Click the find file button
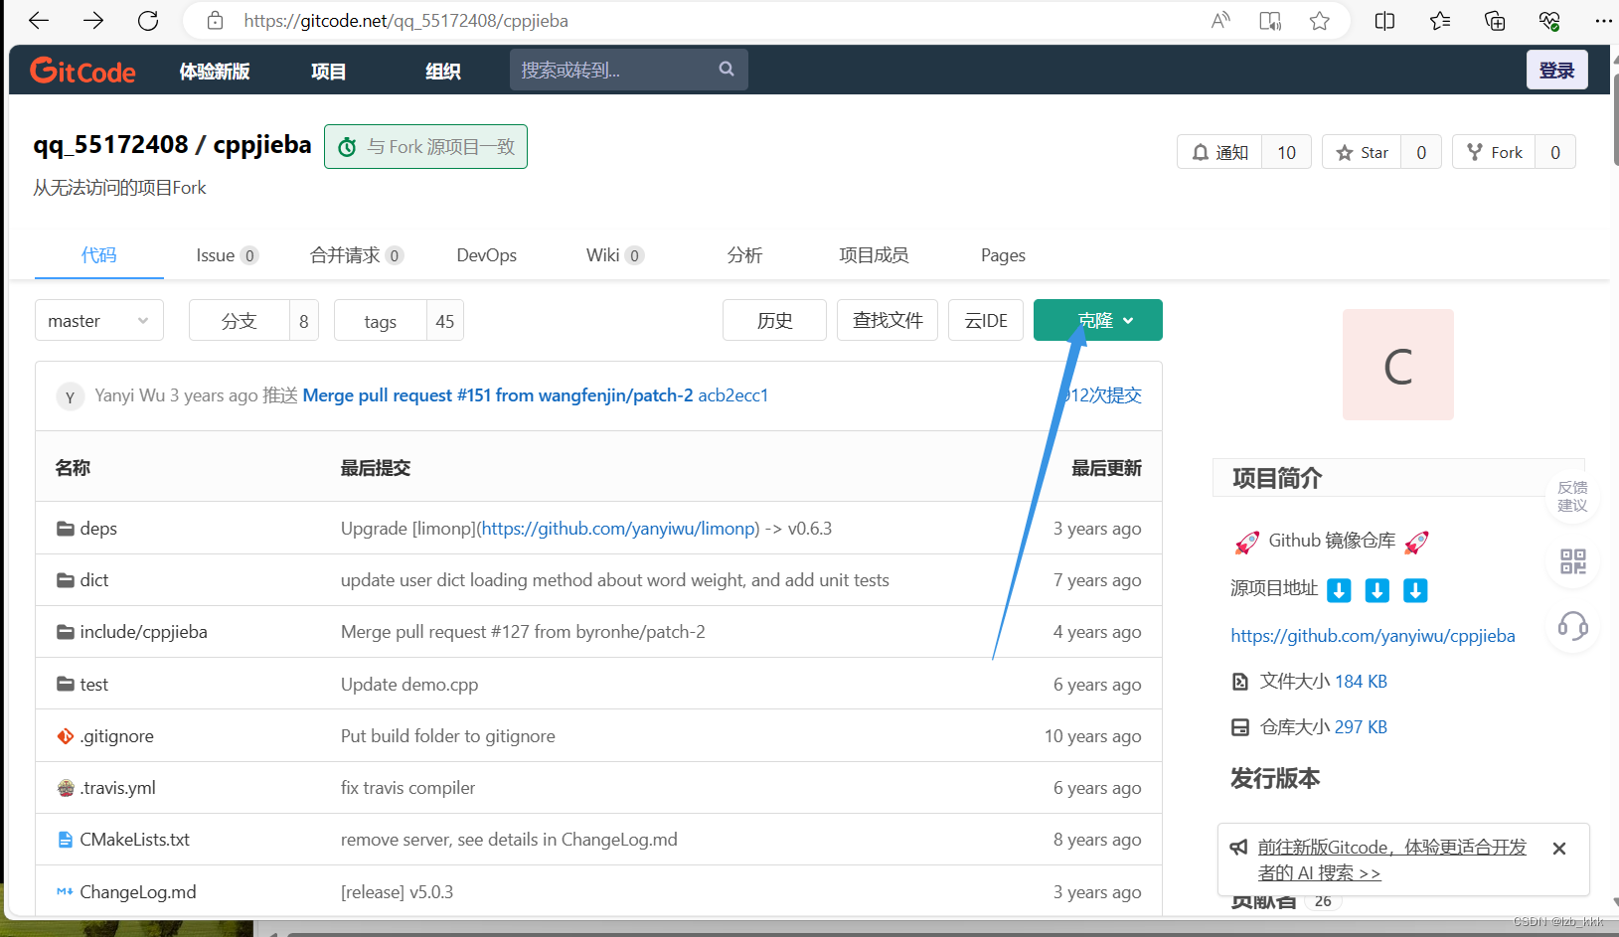The width and height of the screenshot is (1619, 937). click(x=888, y=320)
